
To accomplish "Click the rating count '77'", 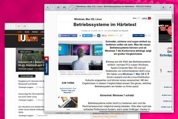I will coord(121,36).
